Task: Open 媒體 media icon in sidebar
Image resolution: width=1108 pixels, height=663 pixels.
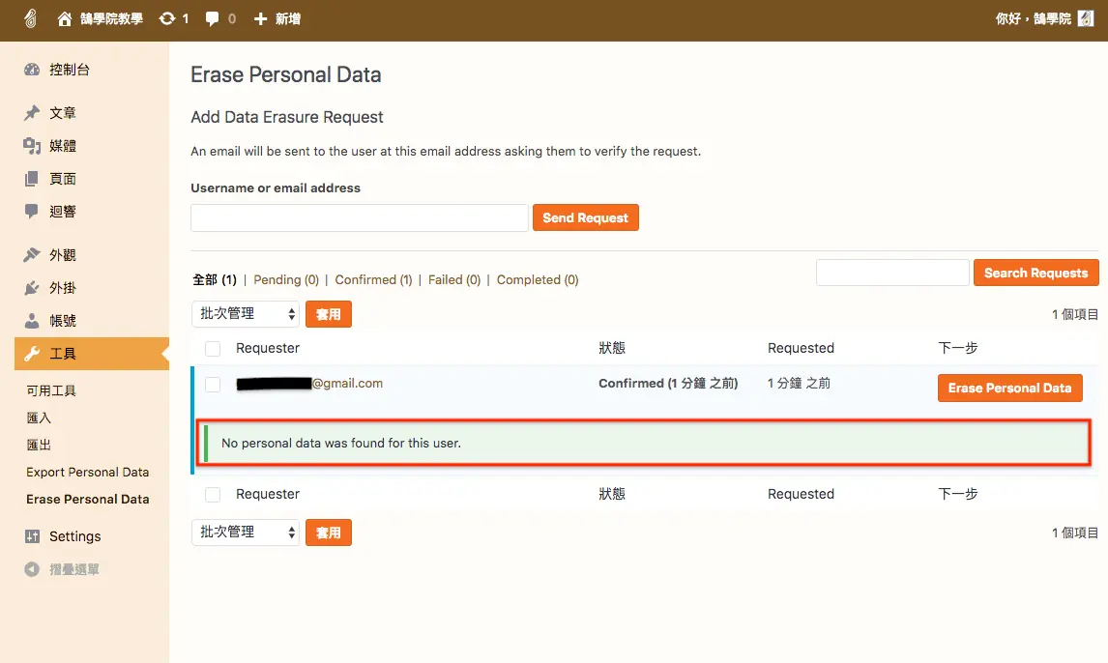Action: click(32, 145)
